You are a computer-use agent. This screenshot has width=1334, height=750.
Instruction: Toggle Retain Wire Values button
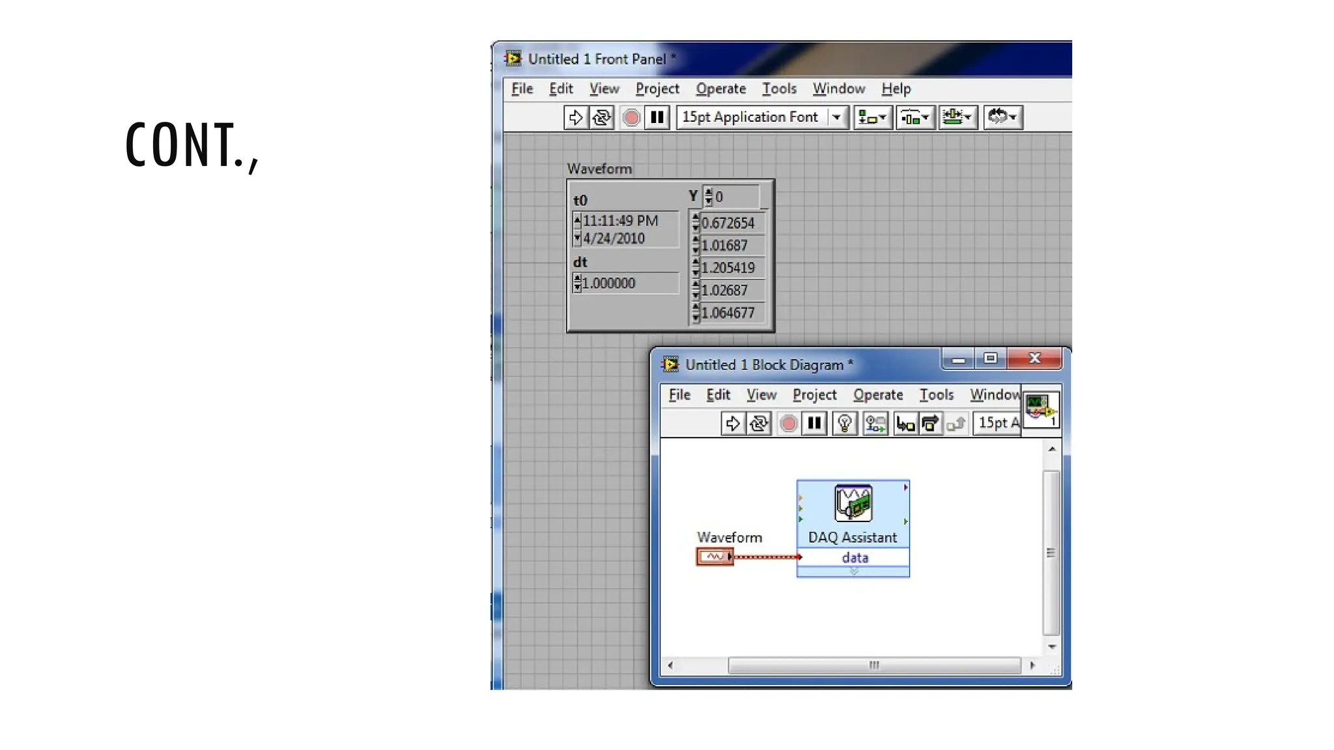(875, 424)
